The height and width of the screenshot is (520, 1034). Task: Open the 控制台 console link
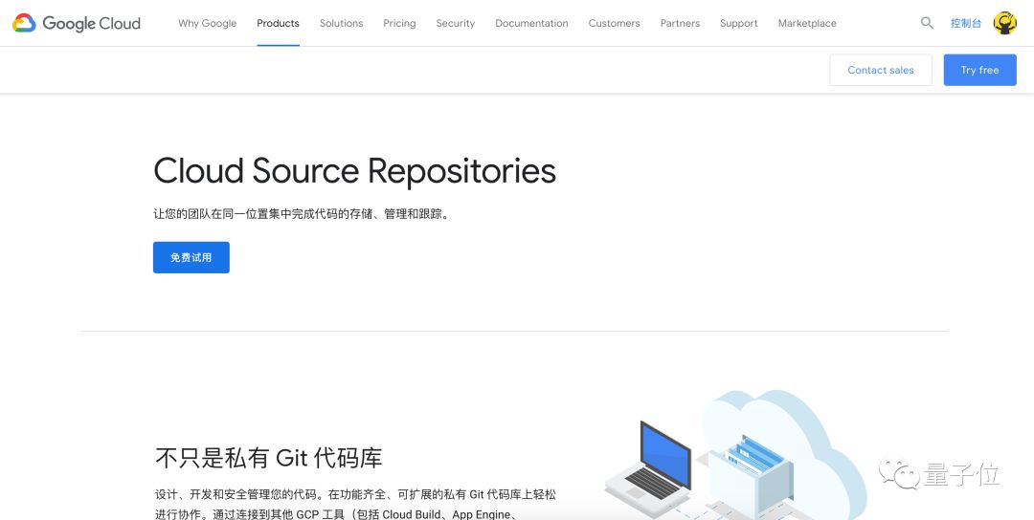(965, 23)
